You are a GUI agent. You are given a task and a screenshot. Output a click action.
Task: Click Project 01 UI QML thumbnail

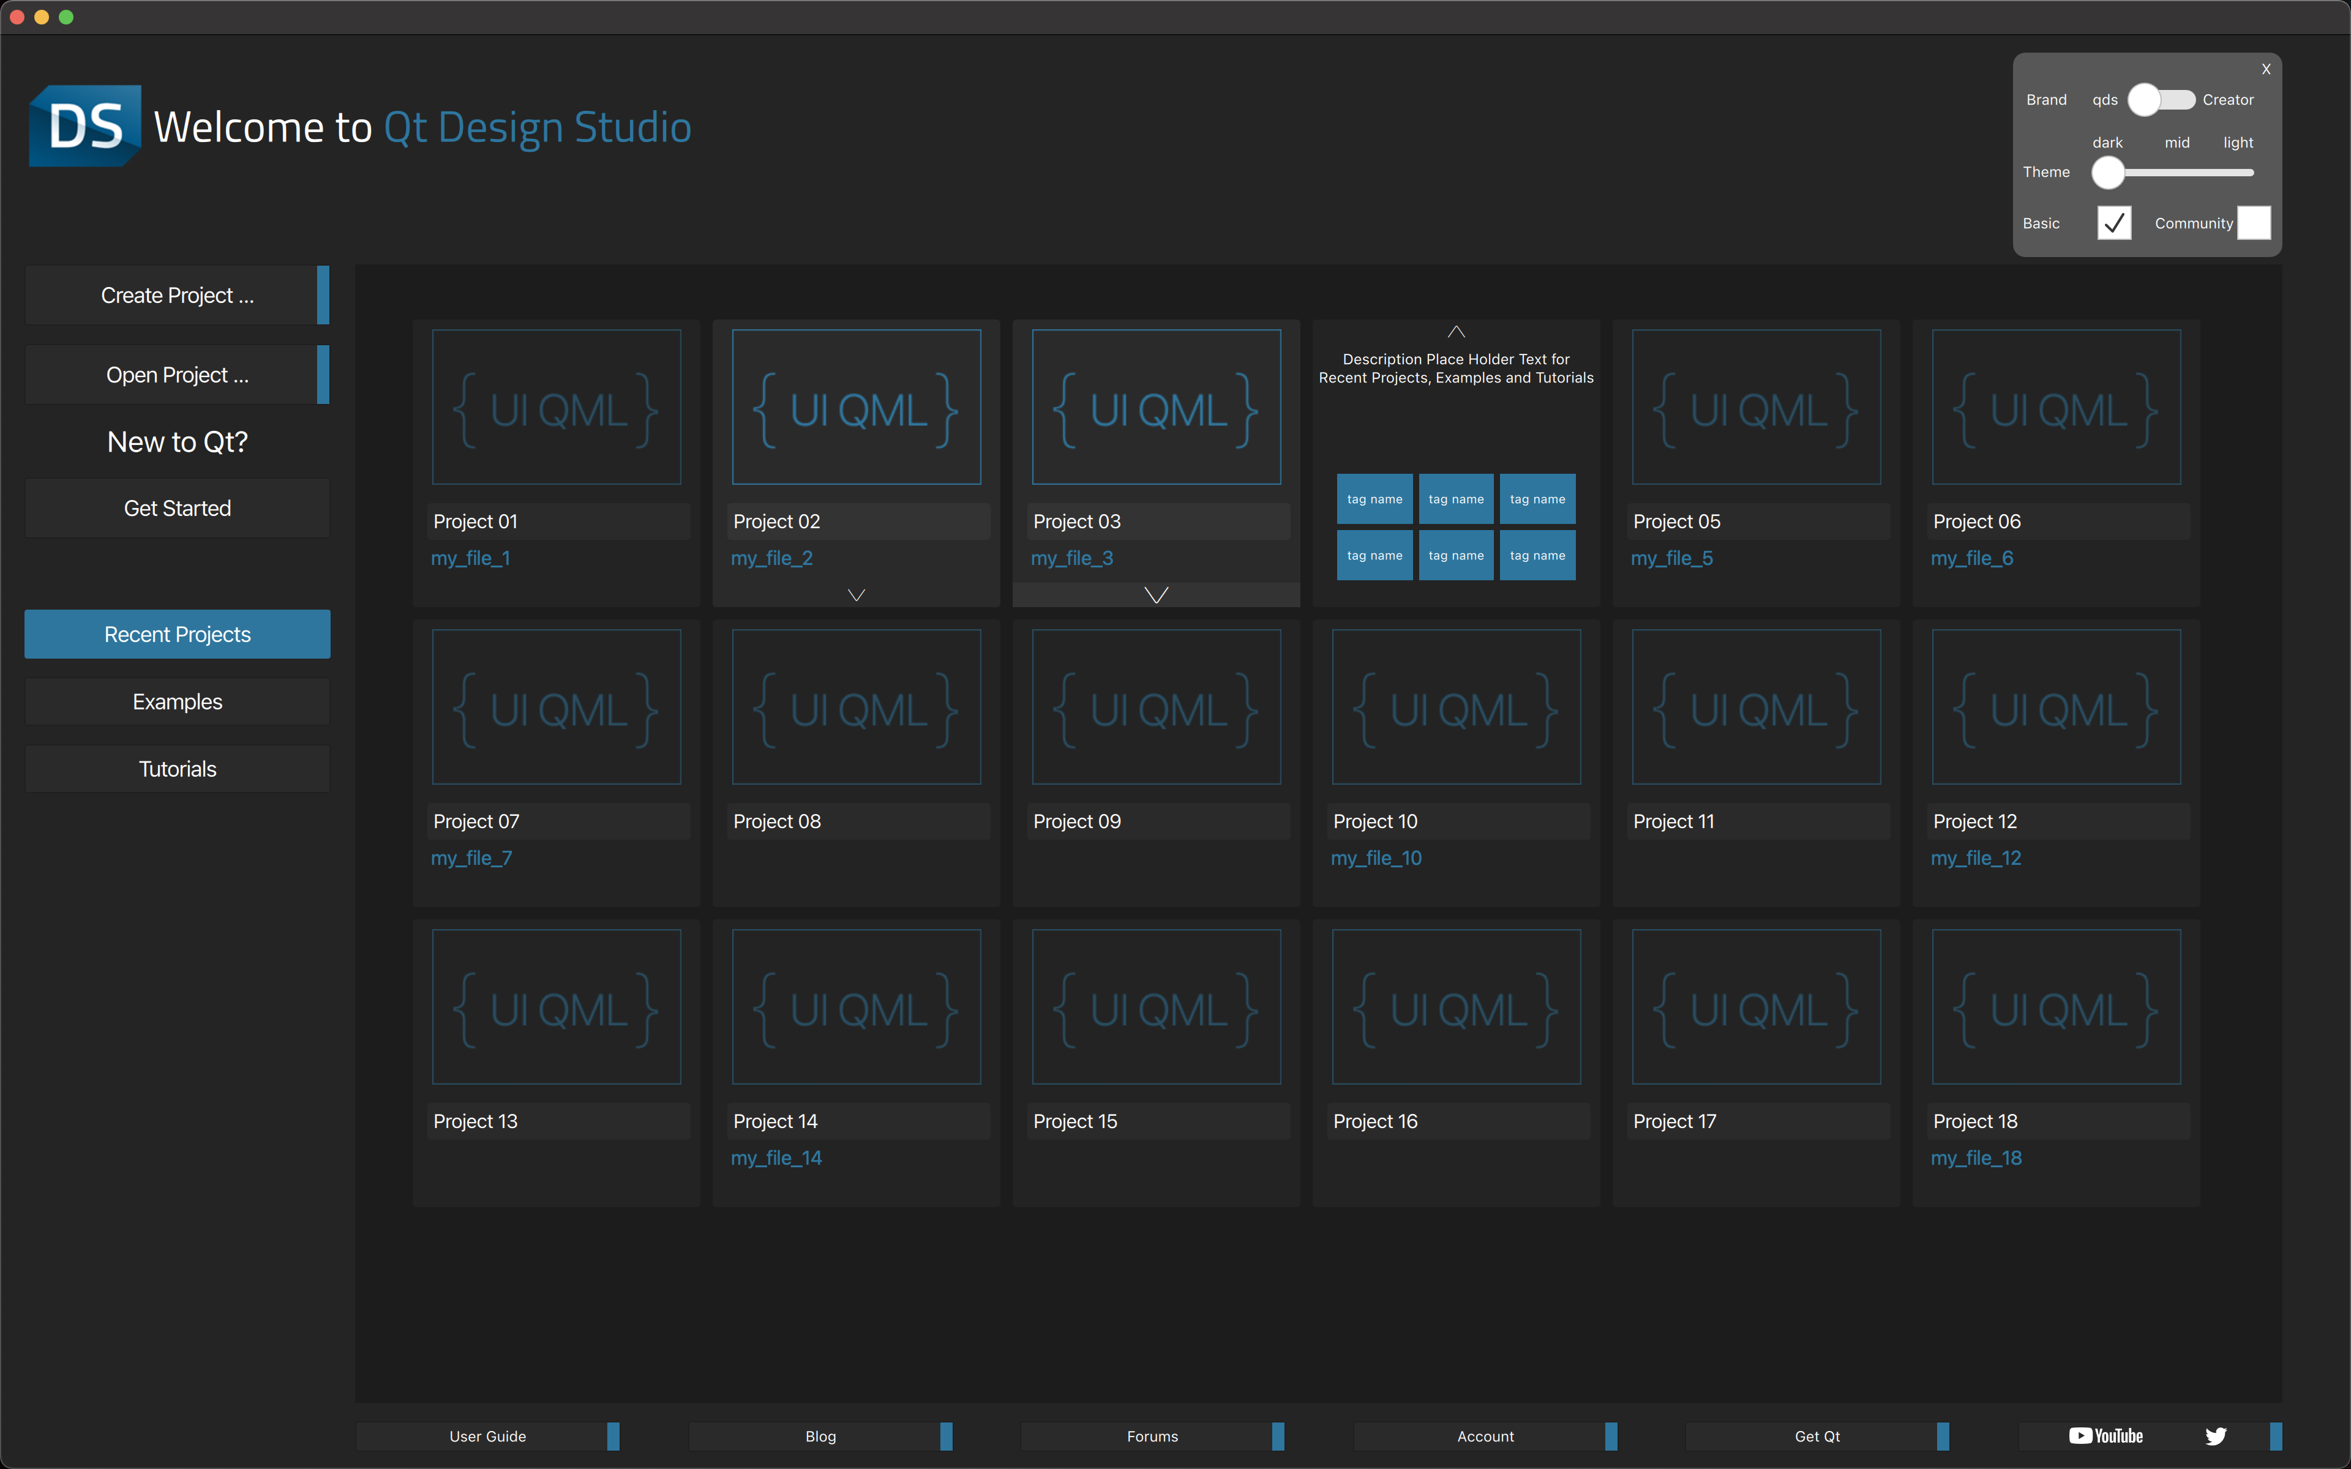point(556,407)
